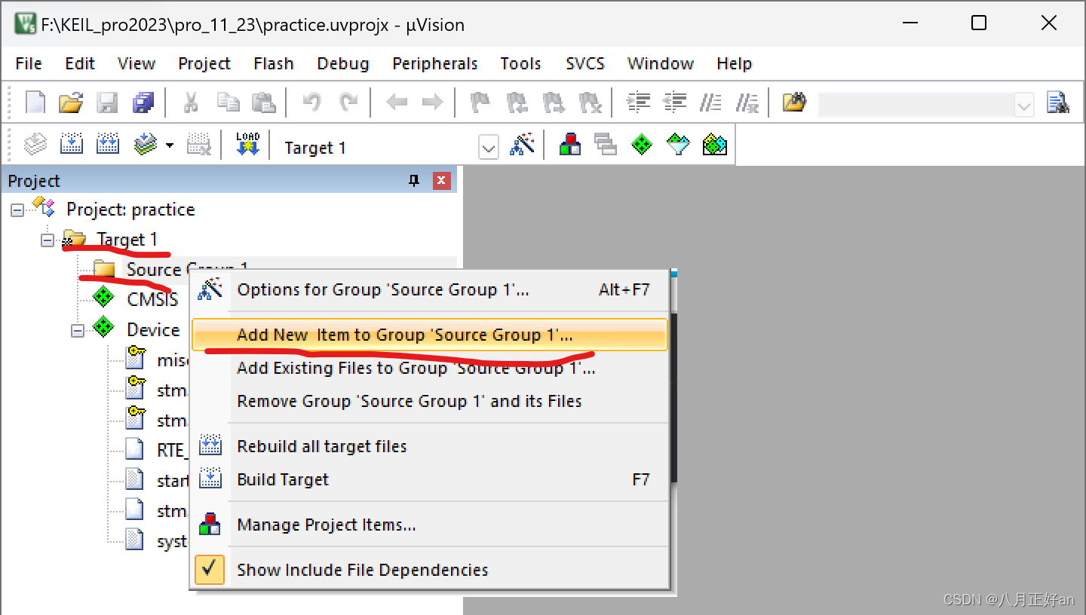Image resolution: width=1086 pixels, height=615 pixels.
Task: Click the Navigate Forwards arrow icon
Action: point(432,102)
